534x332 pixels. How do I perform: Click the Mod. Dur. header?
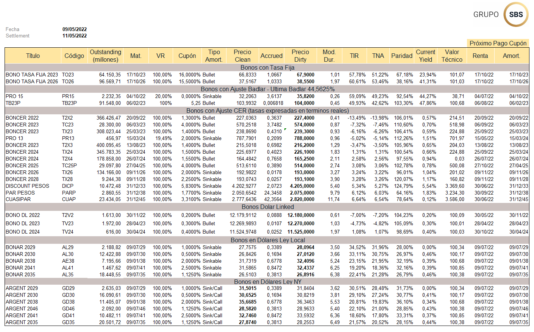coord(329,56)
